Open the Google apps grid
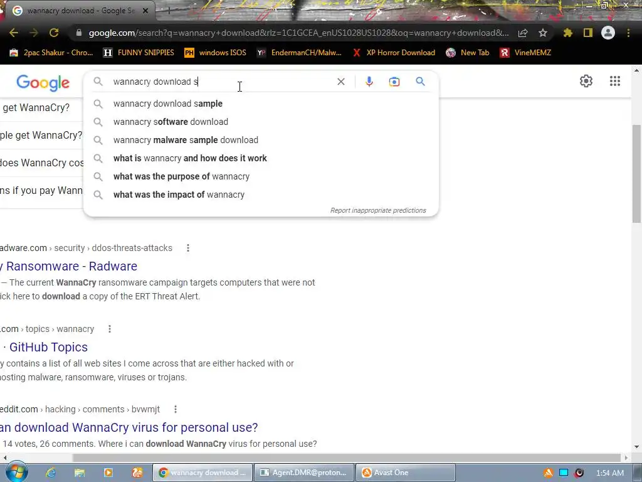The image size is (642, 482). 614,81
